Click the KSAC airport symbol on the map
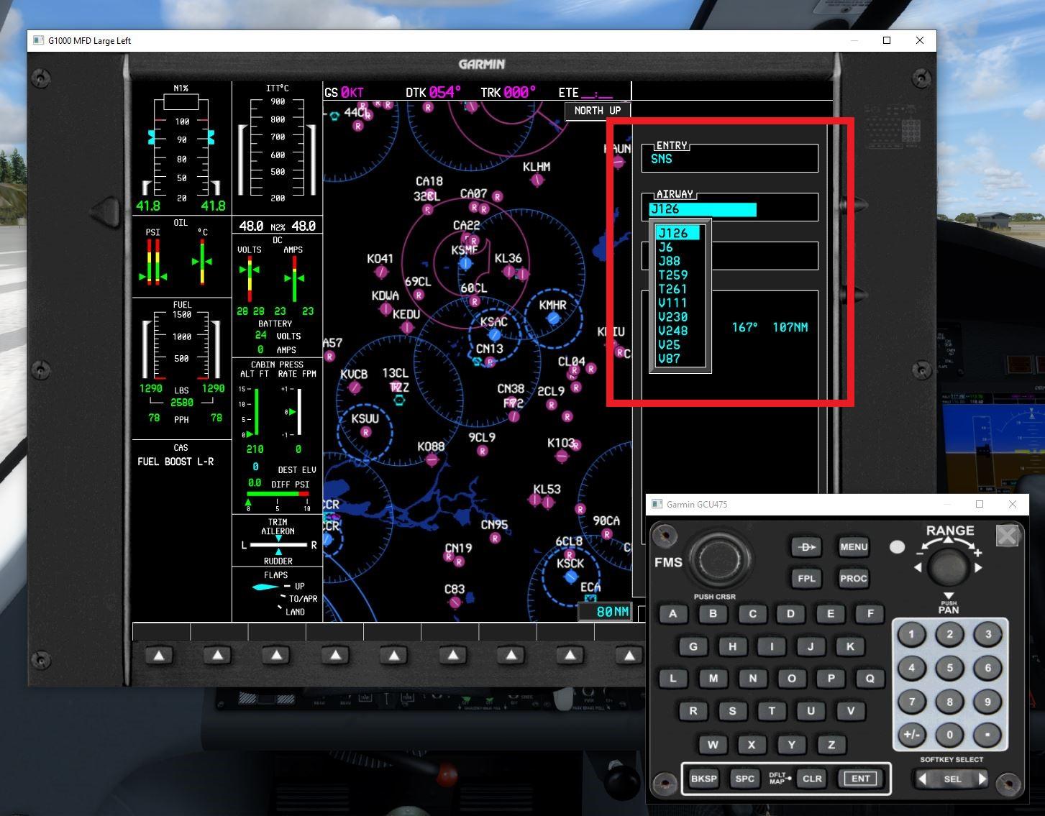The image size is (1045, 816). pyautogui.click(x=494, y=334)
